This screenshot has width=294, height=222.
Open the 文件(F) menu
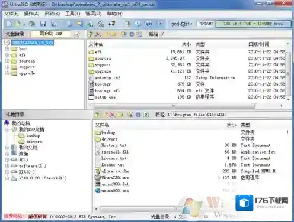[x=11, y=14]
